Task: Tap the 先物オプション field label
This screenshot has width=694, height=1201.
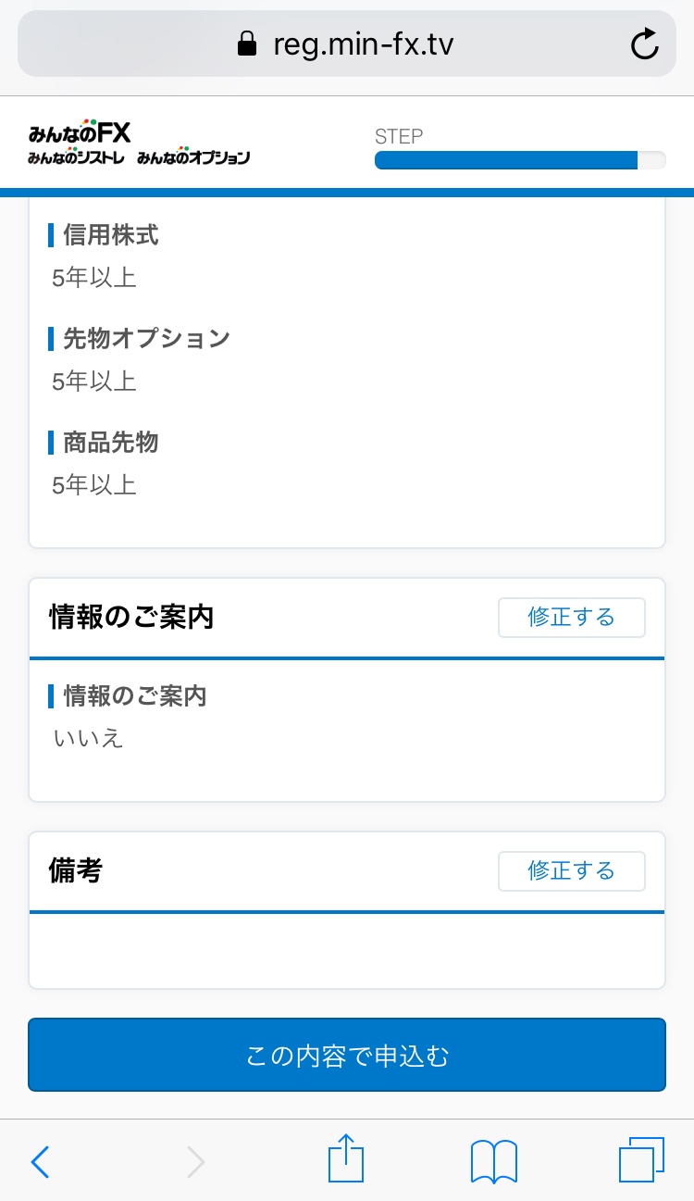Action: pyautogui.click(x=146, y=339)
